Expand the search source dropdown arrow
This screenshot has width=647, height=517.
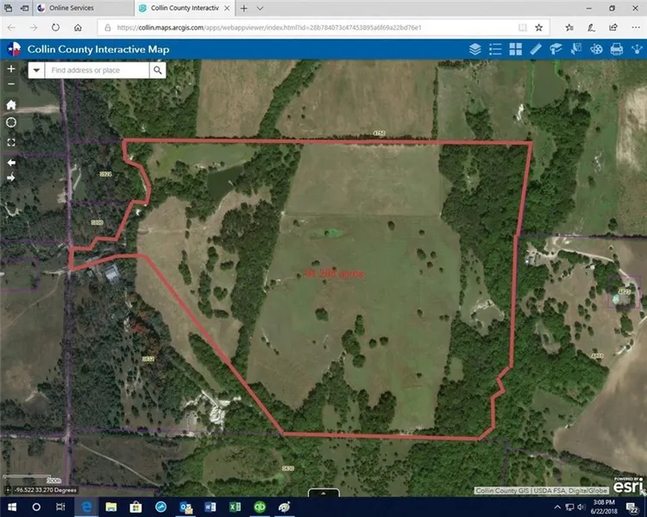coord(37,71)
